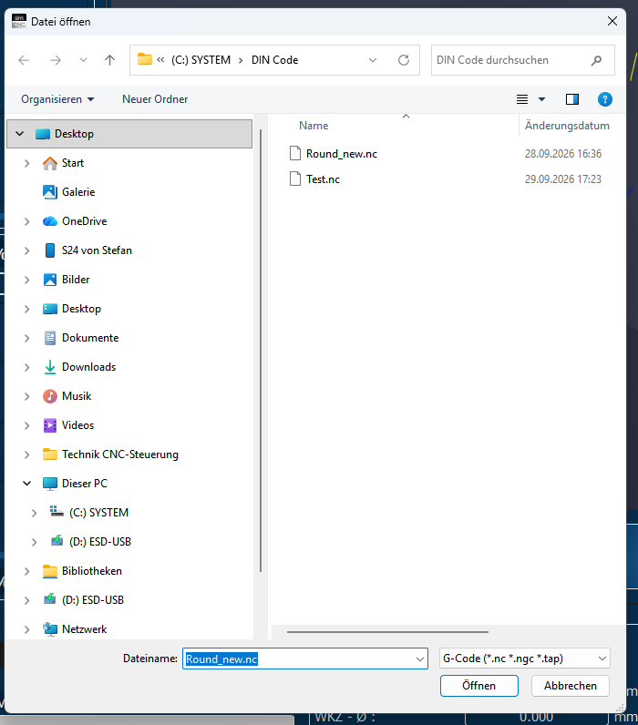
Task: Click the view layout list icon
Action: click(x=522, y=99)
